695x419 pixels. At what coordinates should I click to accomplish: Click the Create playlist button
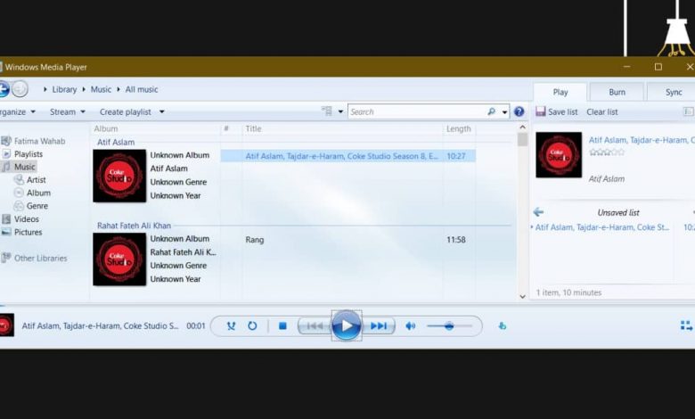126,111
